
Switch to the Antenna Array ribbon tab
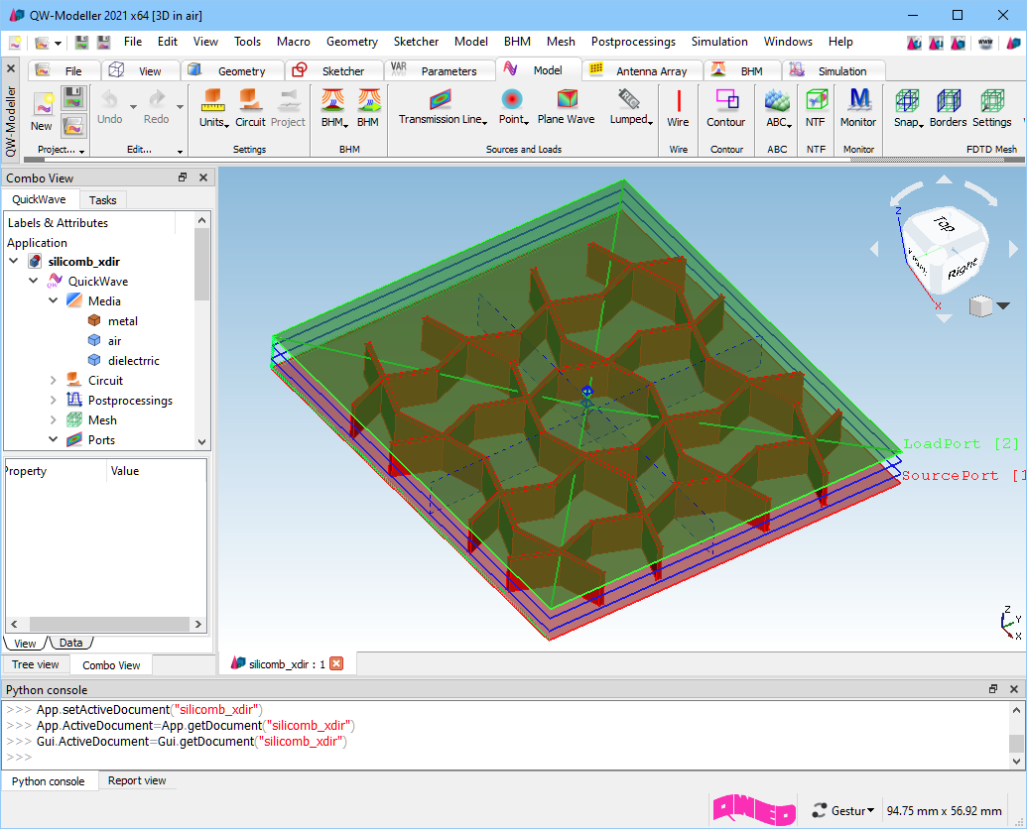click(642, 70)
